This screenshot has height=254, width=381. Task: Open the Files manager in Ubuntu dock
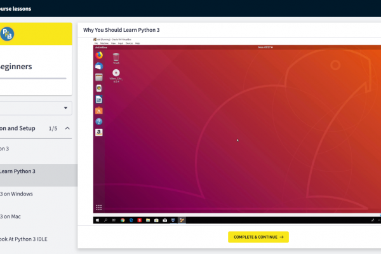99,77
